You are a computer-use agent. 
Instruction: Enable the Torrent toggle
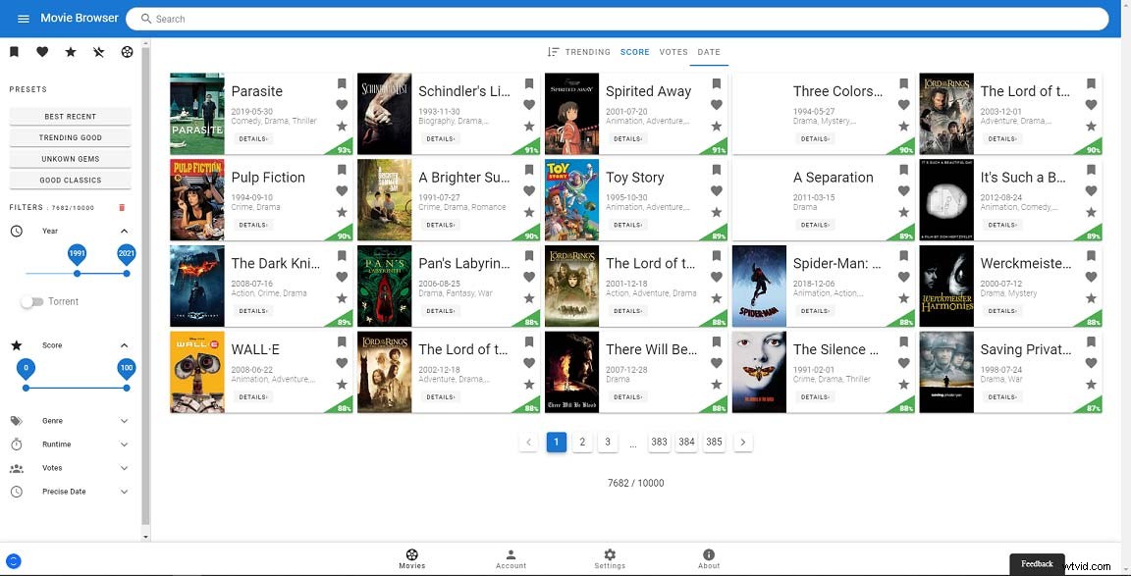tap(31, 301)
